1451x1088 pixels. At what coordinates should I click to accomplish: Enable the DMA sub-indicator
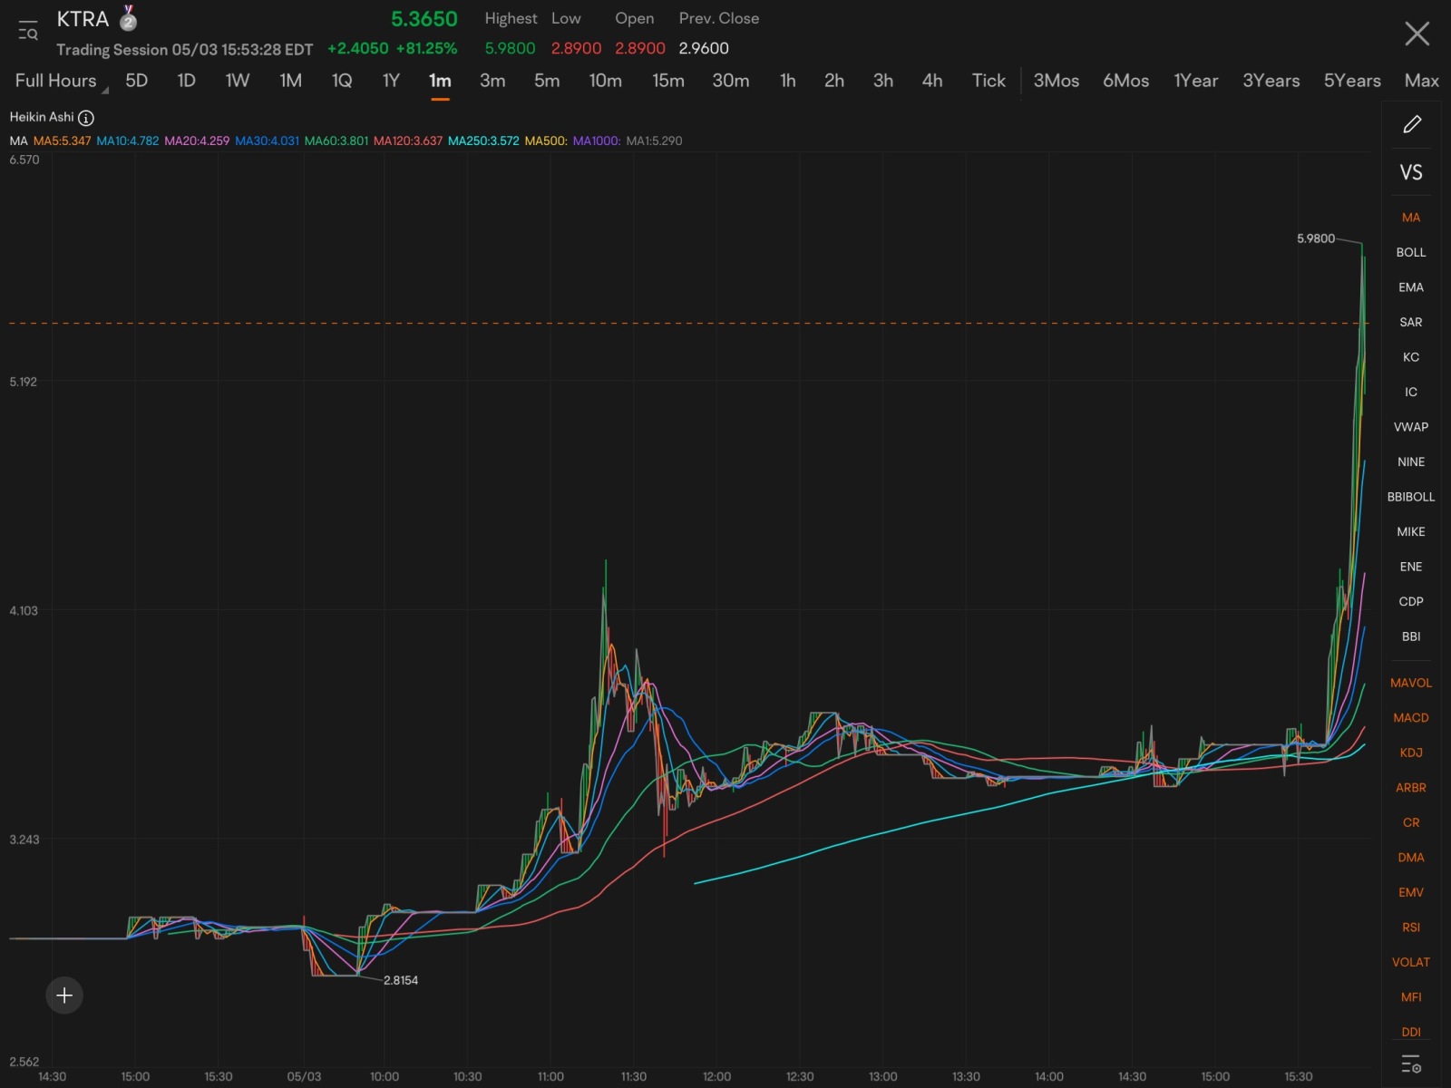tap(1411, 858)
